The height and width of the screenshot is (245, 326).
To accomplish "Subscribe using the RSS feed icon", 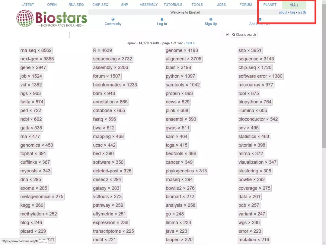I will pyautogui.click(x=305, y=12).
